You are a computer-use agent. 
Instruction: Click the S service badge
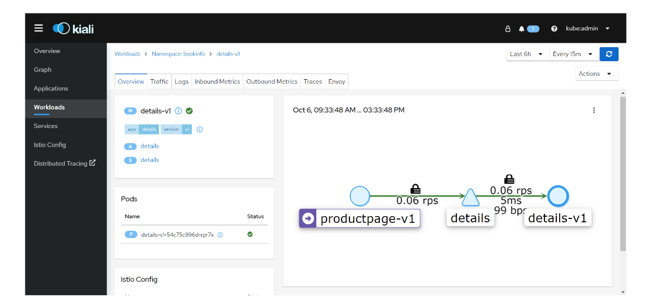(130, 160)
